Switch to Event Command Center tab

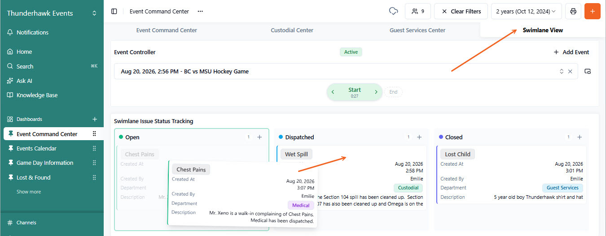[167, 30]
